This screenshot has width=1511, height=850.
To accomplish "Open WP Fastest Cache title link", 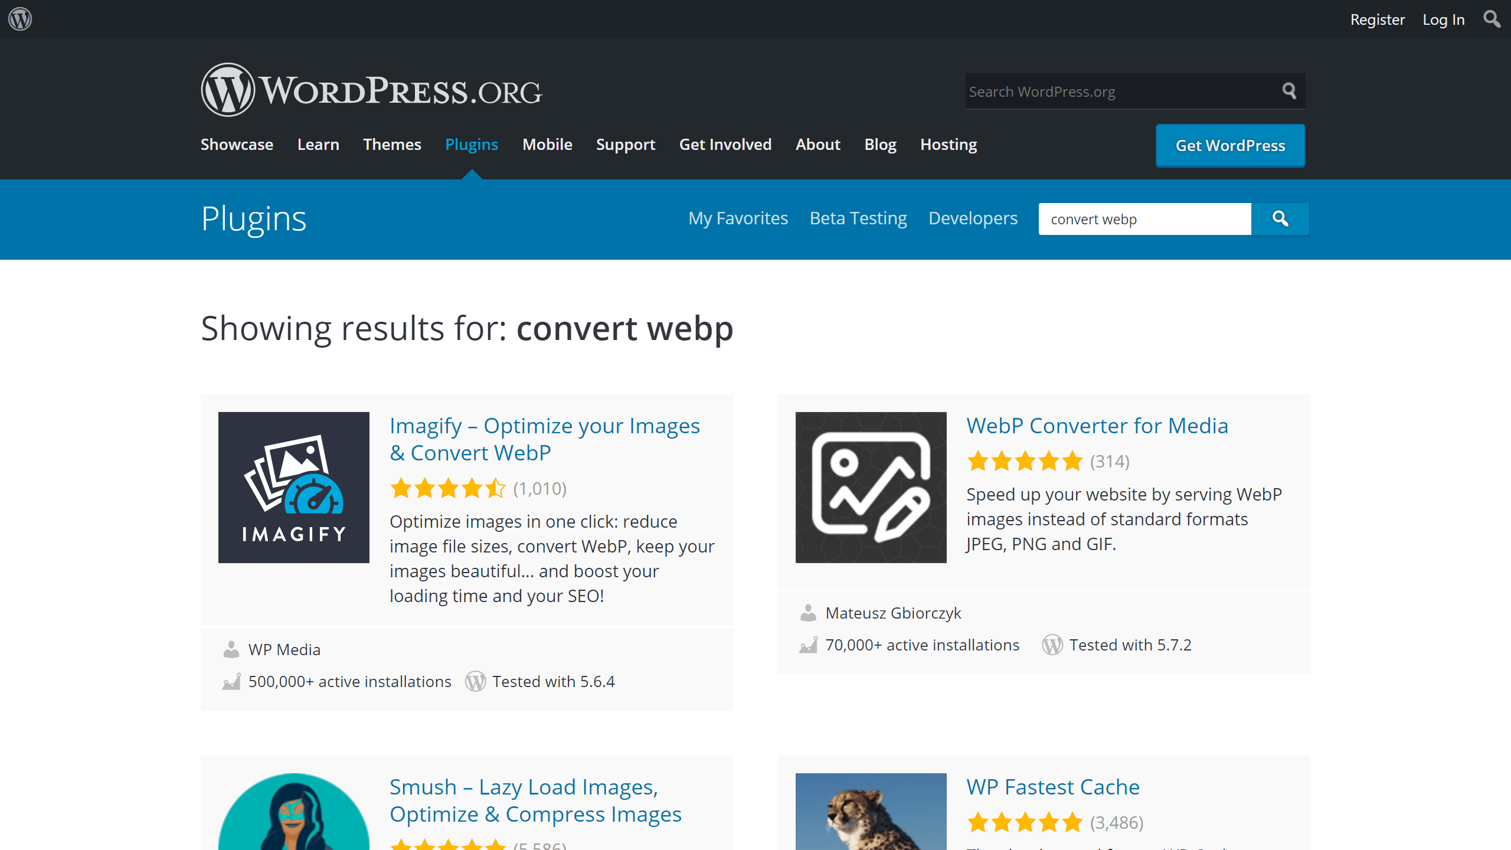I will tap(1053, 787).
